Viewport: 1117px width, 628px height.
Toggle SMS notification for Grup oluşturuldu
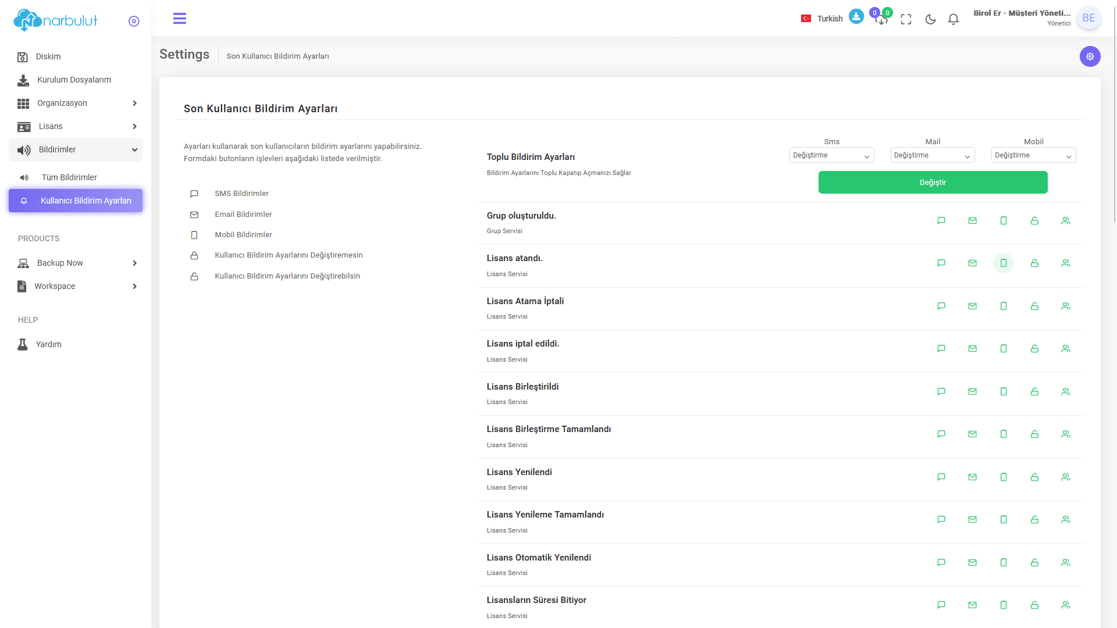coord(941,221)
